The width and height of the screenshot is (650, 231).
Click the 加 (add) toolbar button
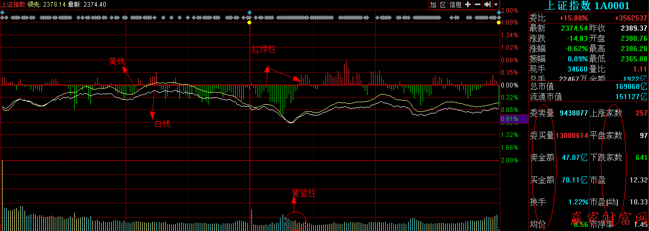[433, 5]
